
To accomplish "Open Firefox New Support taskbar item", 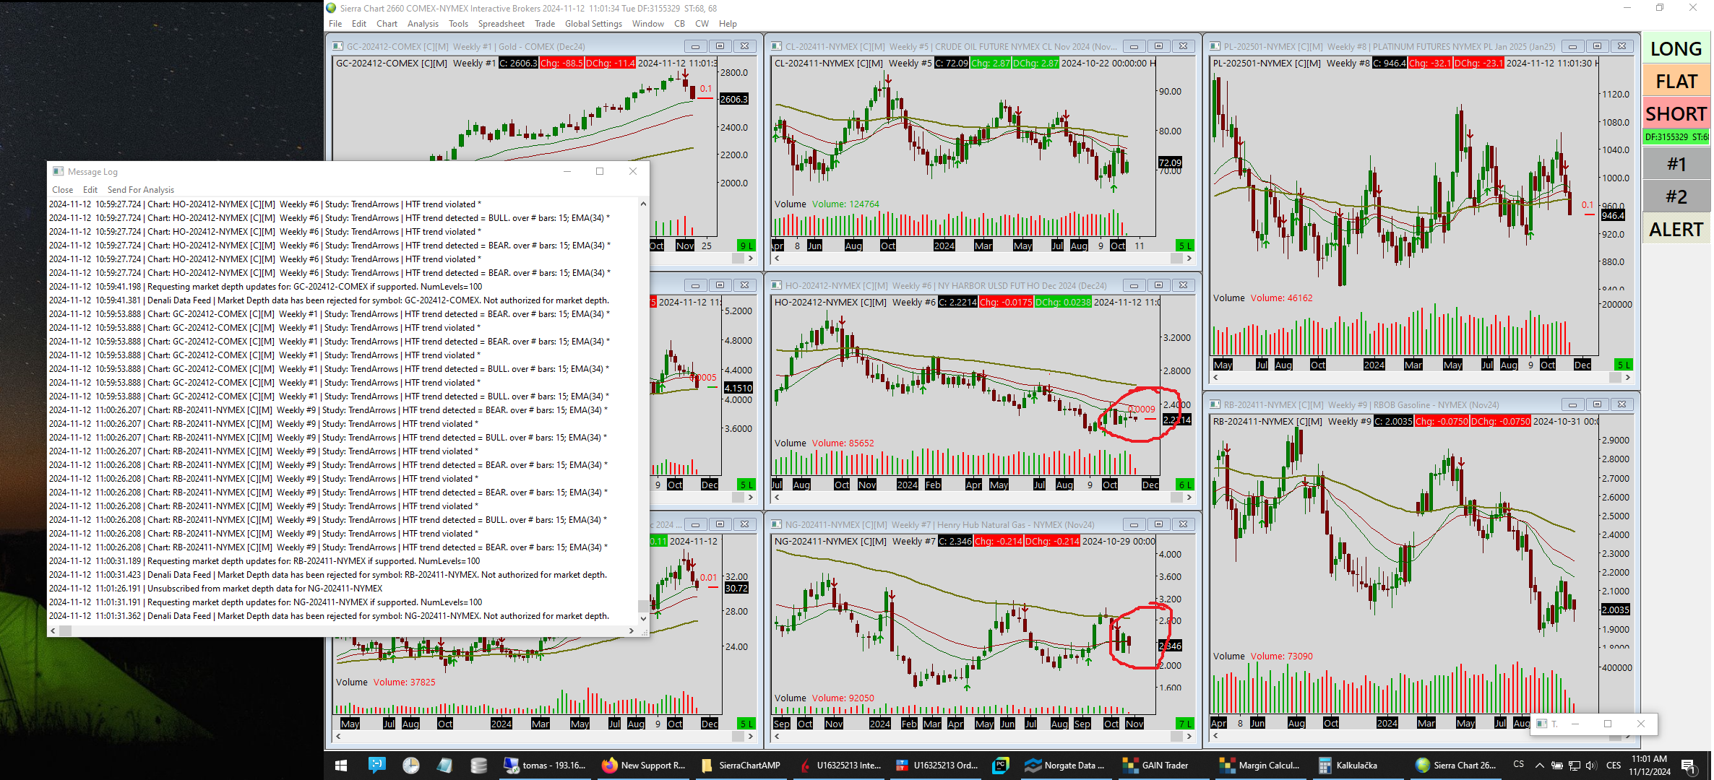I will [643, 766].
